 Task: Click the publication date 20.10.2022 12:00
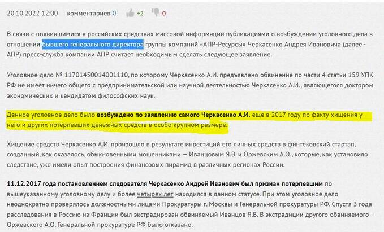tap(32, 12)
